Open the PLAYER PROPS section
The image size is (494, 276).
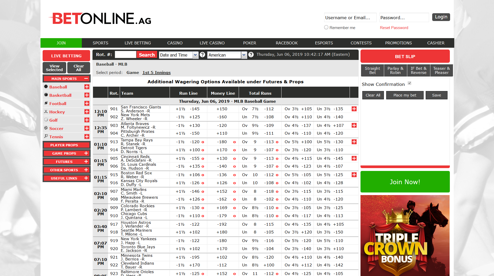(x=66, y=145)
